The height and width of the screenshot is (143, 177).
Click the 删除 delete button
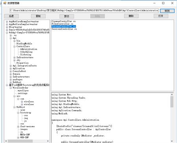coord(131,16)
